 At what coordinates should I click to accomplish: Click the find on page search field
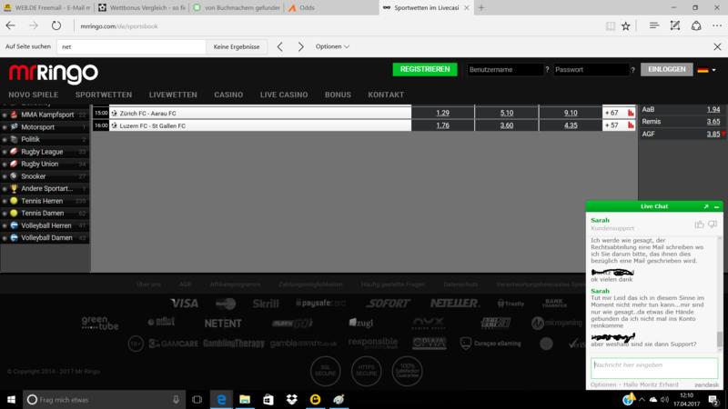[x=131, y=47]
